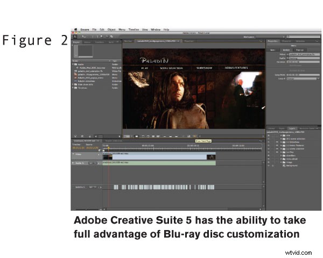Screen dimensions: 323x258
Task: Toggle Show Button Routing icon
Action: pyautogui.click(x=148, y=136)
